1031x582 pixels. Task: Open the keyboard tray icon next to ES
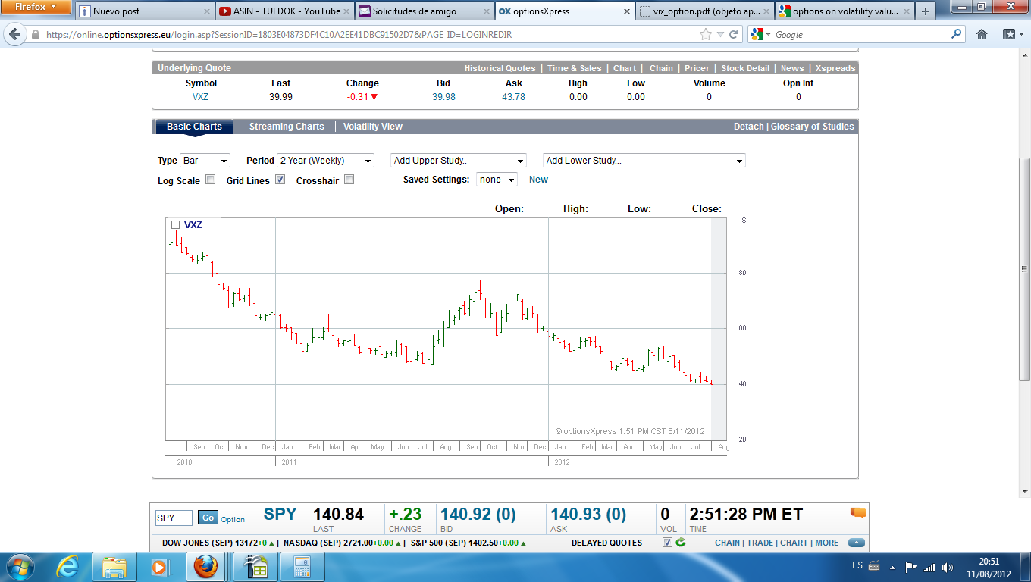click(874, 567)
